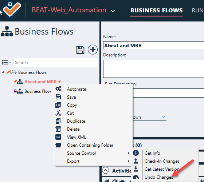Choose Check-In Changes from the submenu
The width and height of the screenshot is (204, 182).
pos(162,161)
